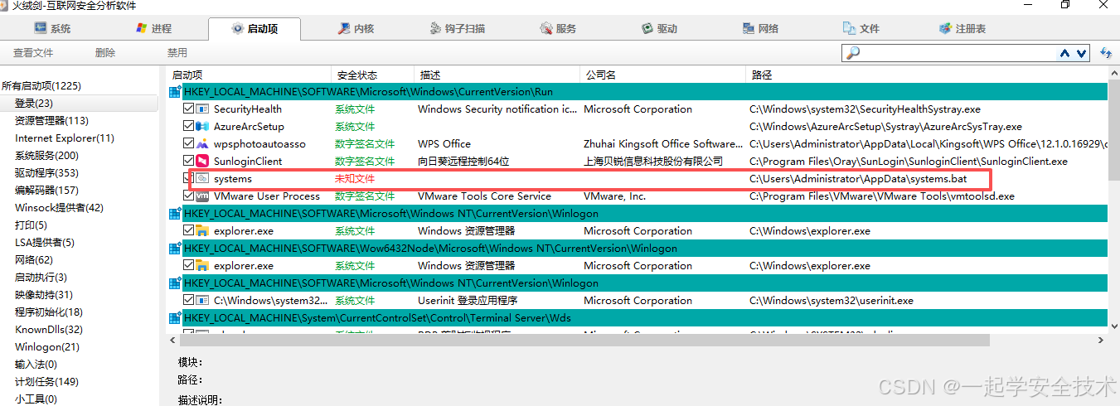Switch to the 驱动 tab
The height and width of the screenshot is (406, 1120).
pos(660,28)
